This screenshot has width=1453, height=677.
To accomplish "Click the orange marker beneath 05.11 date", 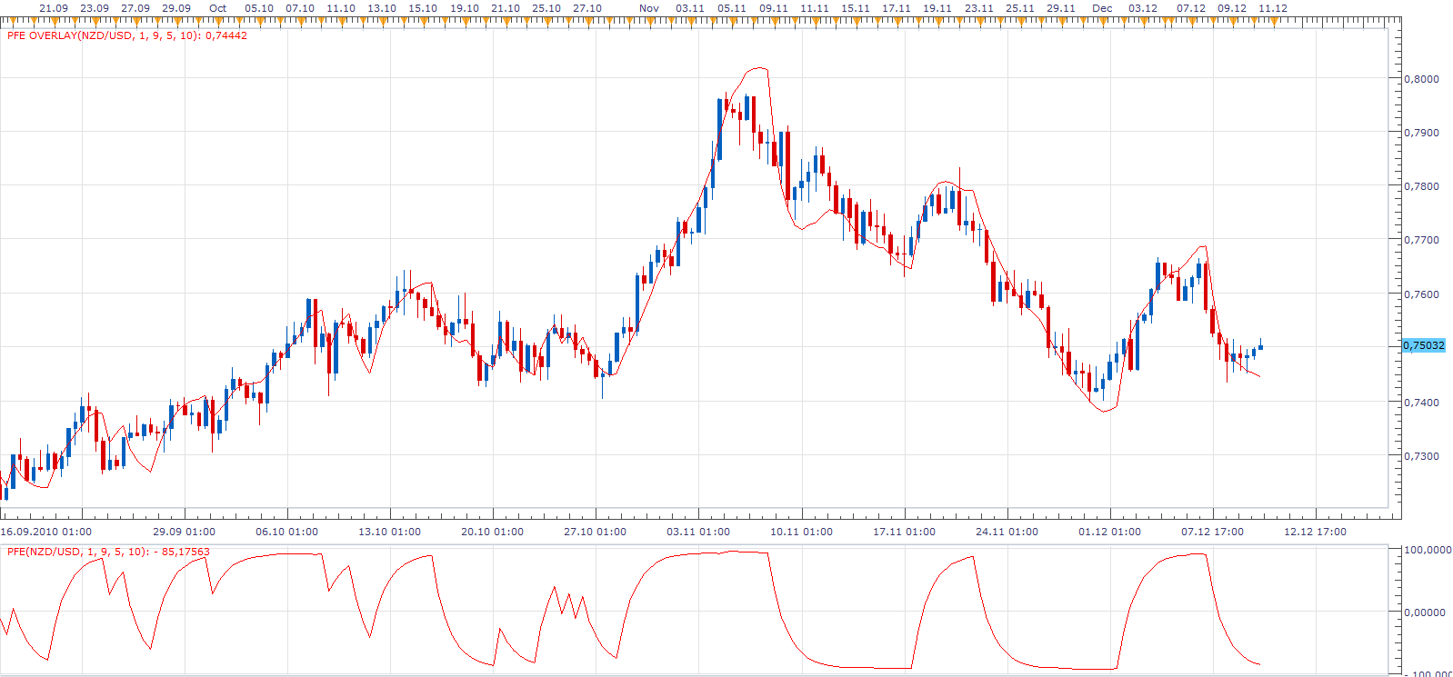I will tap(732, 20).
